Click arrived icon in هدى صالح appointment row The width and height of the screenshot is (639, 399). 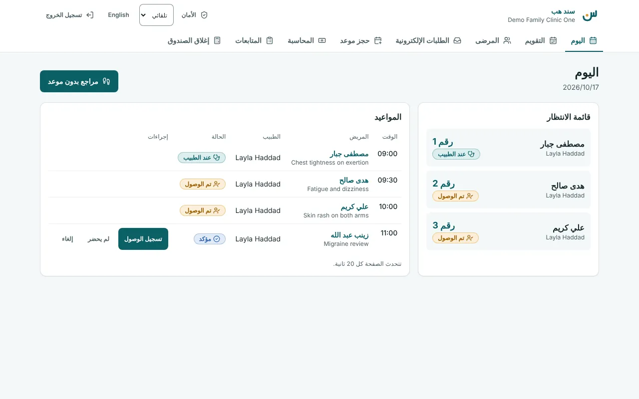click(x=217, y=184)
